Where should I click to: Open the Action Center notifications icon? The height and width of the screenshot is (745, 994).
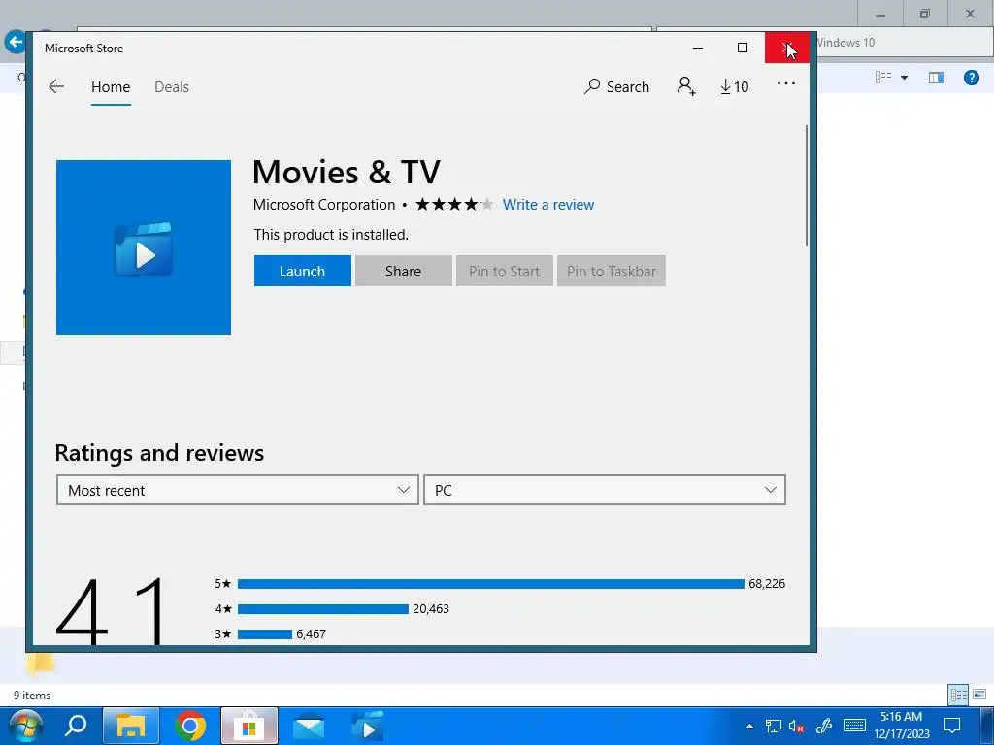952,726
